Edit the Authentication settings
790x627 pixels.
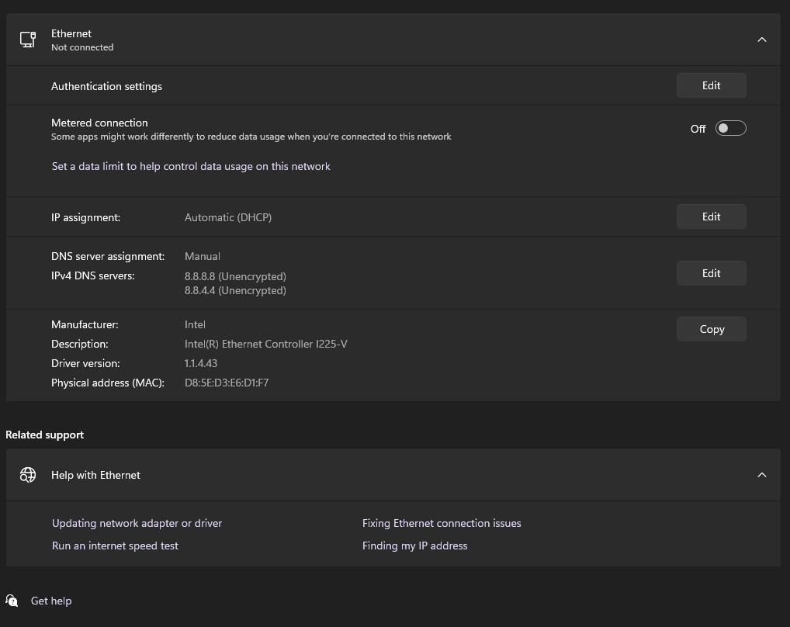[x=711, y=85]
